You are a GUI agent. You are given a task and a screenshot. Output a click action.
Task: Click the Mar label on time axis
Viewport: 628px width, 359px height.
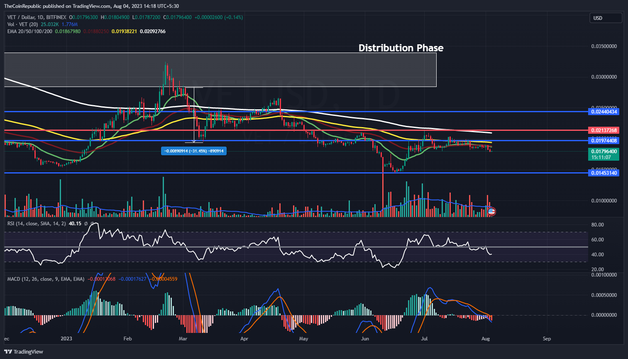coord(183,339)
